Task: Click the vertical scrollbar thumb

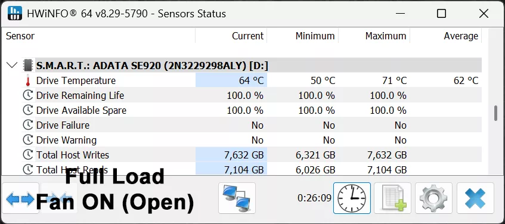Action: point(495,113)
